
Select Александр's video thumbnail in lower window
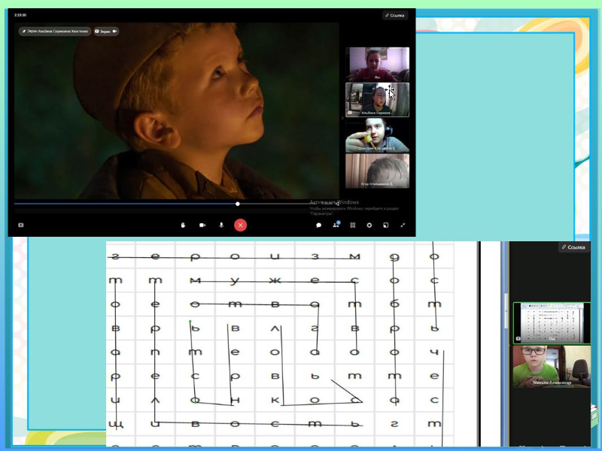point(552,367)
